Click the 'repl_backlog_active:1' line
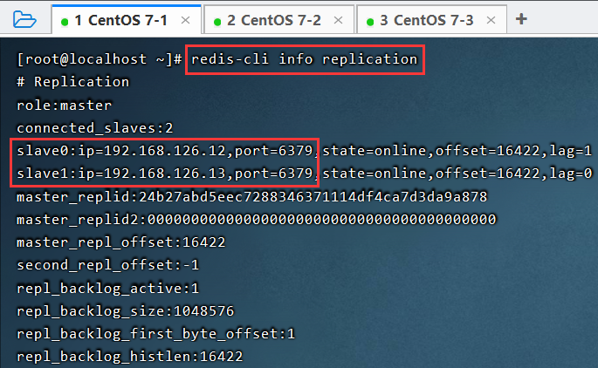 pos(107,289)
